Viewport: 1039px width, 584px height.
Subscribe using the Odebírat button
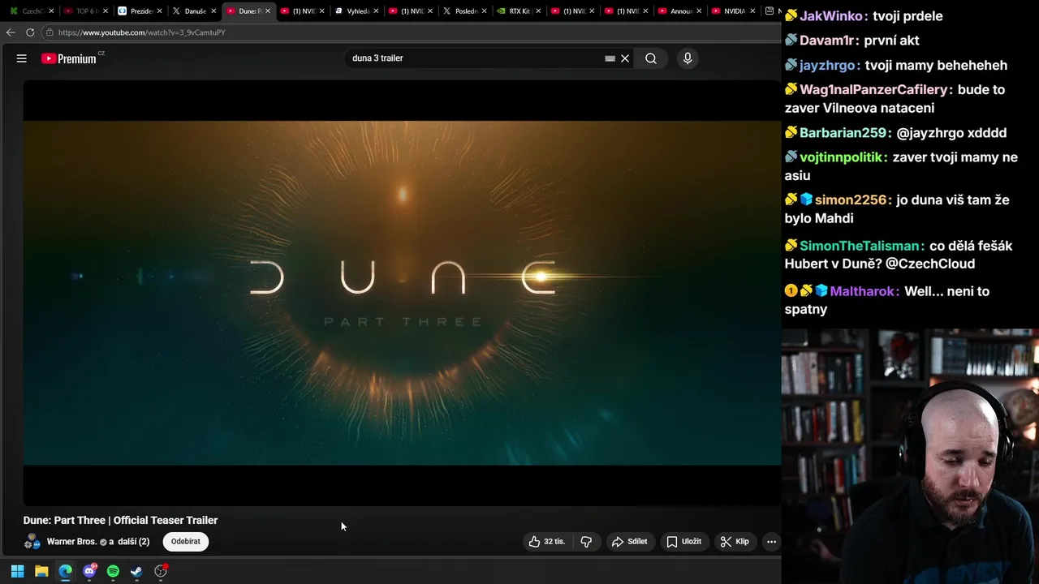point(186,542)
